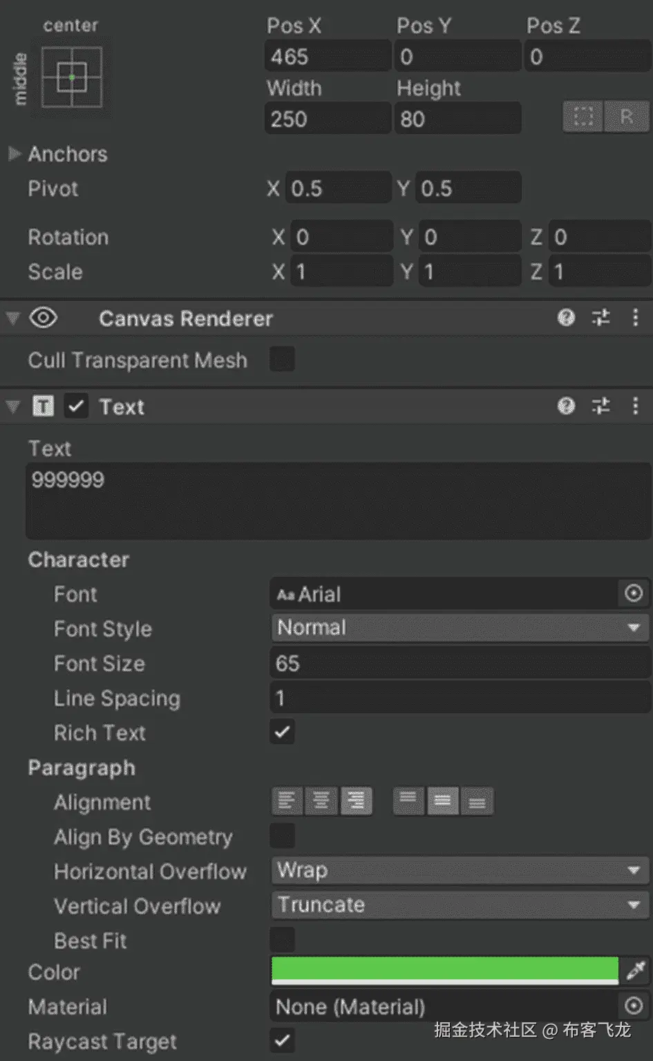Toggle the Best Fit checkbox

[282, 940]
